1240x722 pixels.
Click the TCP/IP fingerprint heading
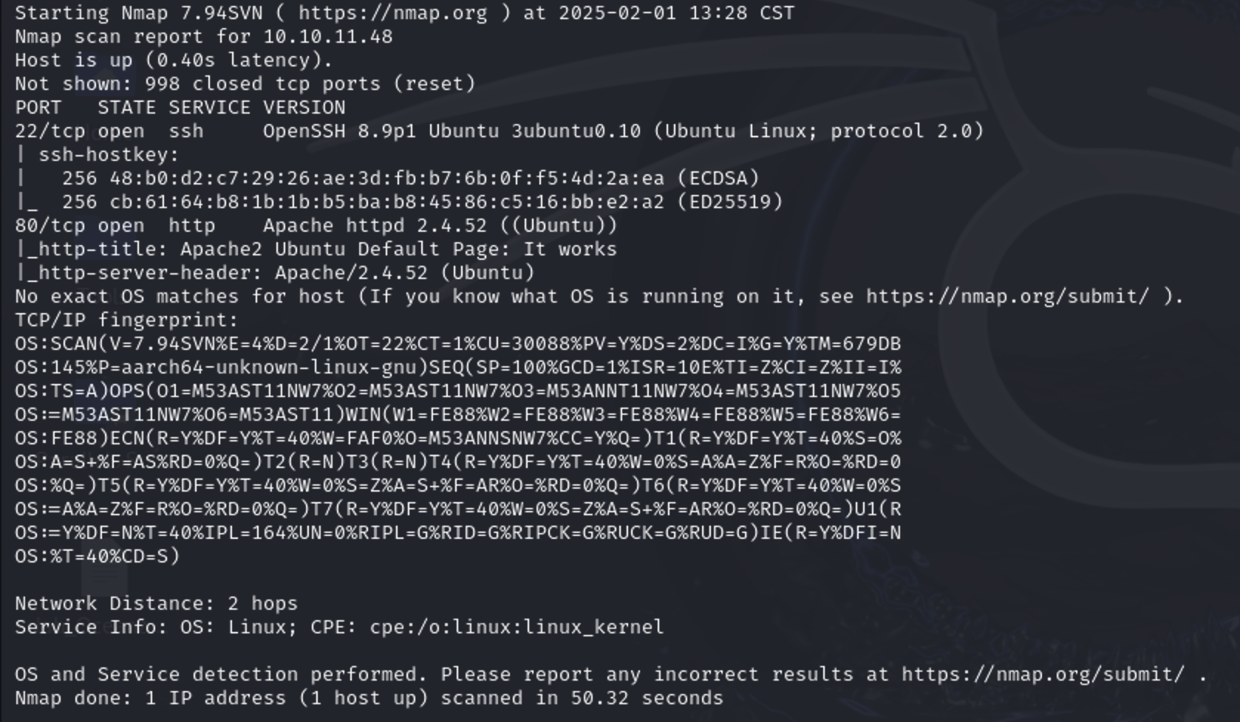126,320
